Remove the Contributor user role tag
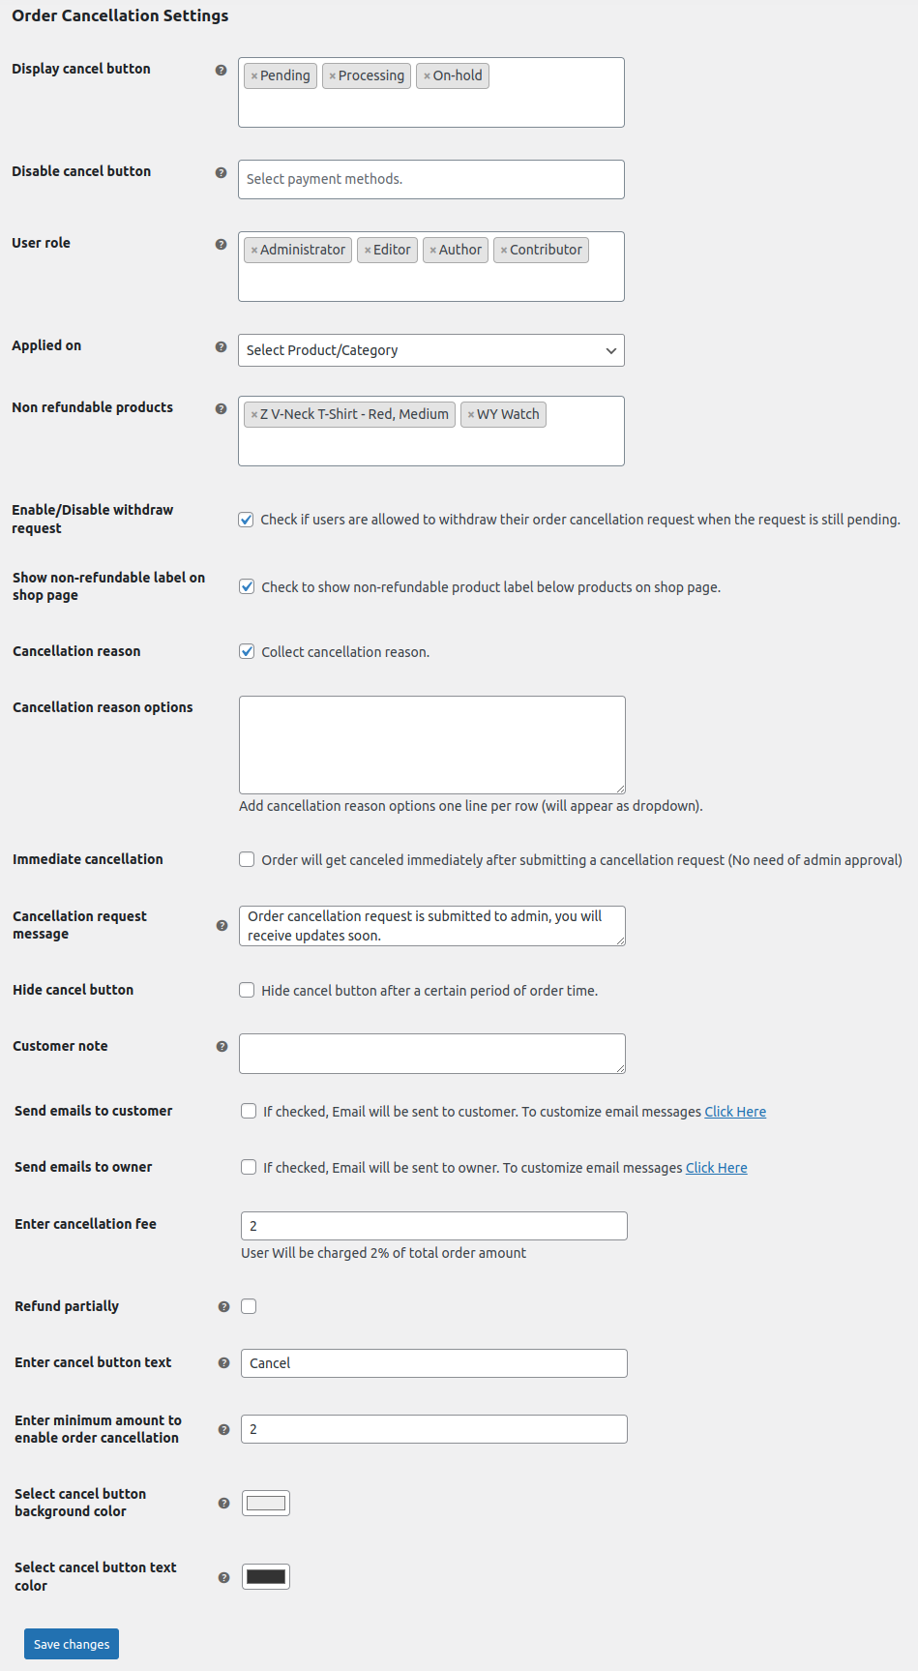 pyautogui.click(x=505, y=249)
